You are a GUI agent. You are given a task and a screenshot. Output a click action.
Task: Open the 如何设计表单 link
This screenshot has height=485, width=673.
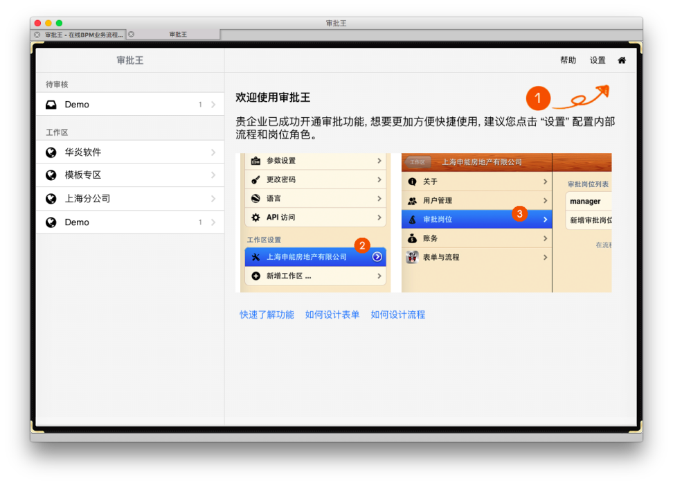click(332, 315)
